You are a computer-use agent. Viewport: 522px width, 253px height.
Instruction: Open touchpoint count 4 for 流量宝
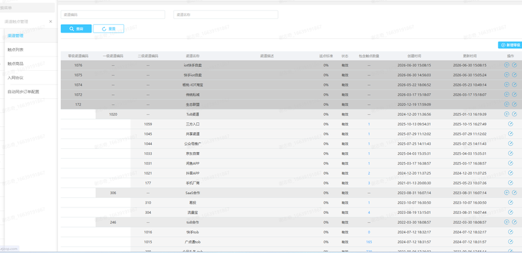coord(369,212)
